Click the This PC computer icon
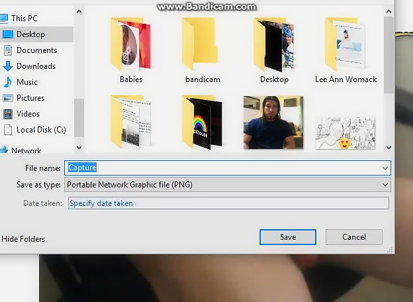This screenshot has height=302, width=413. [x=3, y=19]
